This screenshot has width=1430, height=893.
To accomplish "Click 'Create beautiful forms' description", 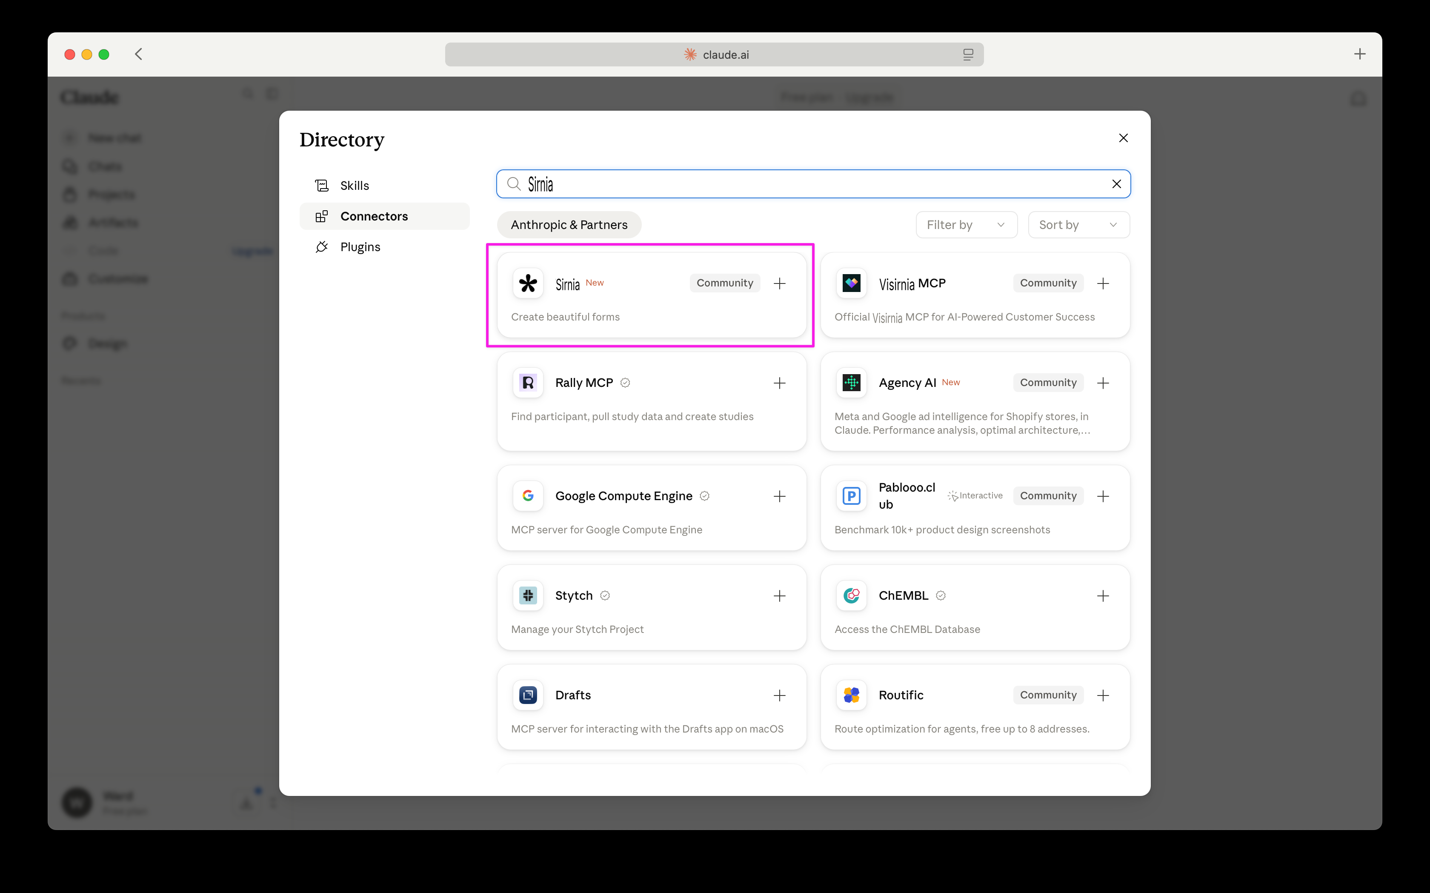I will click(565, 317).
